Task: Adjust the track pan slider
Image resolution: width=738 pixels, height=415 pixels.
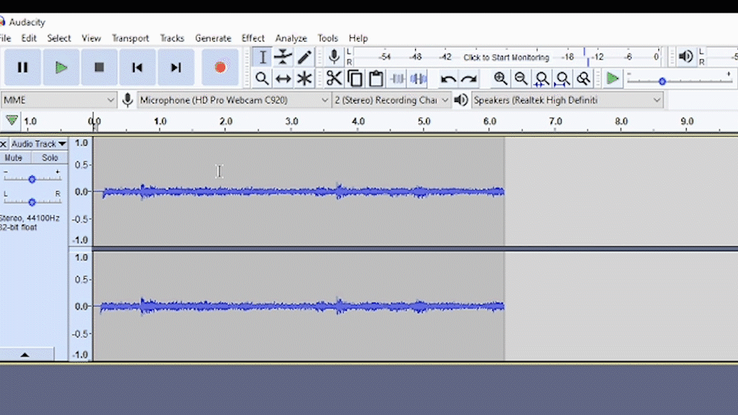Action: (32, 202)
